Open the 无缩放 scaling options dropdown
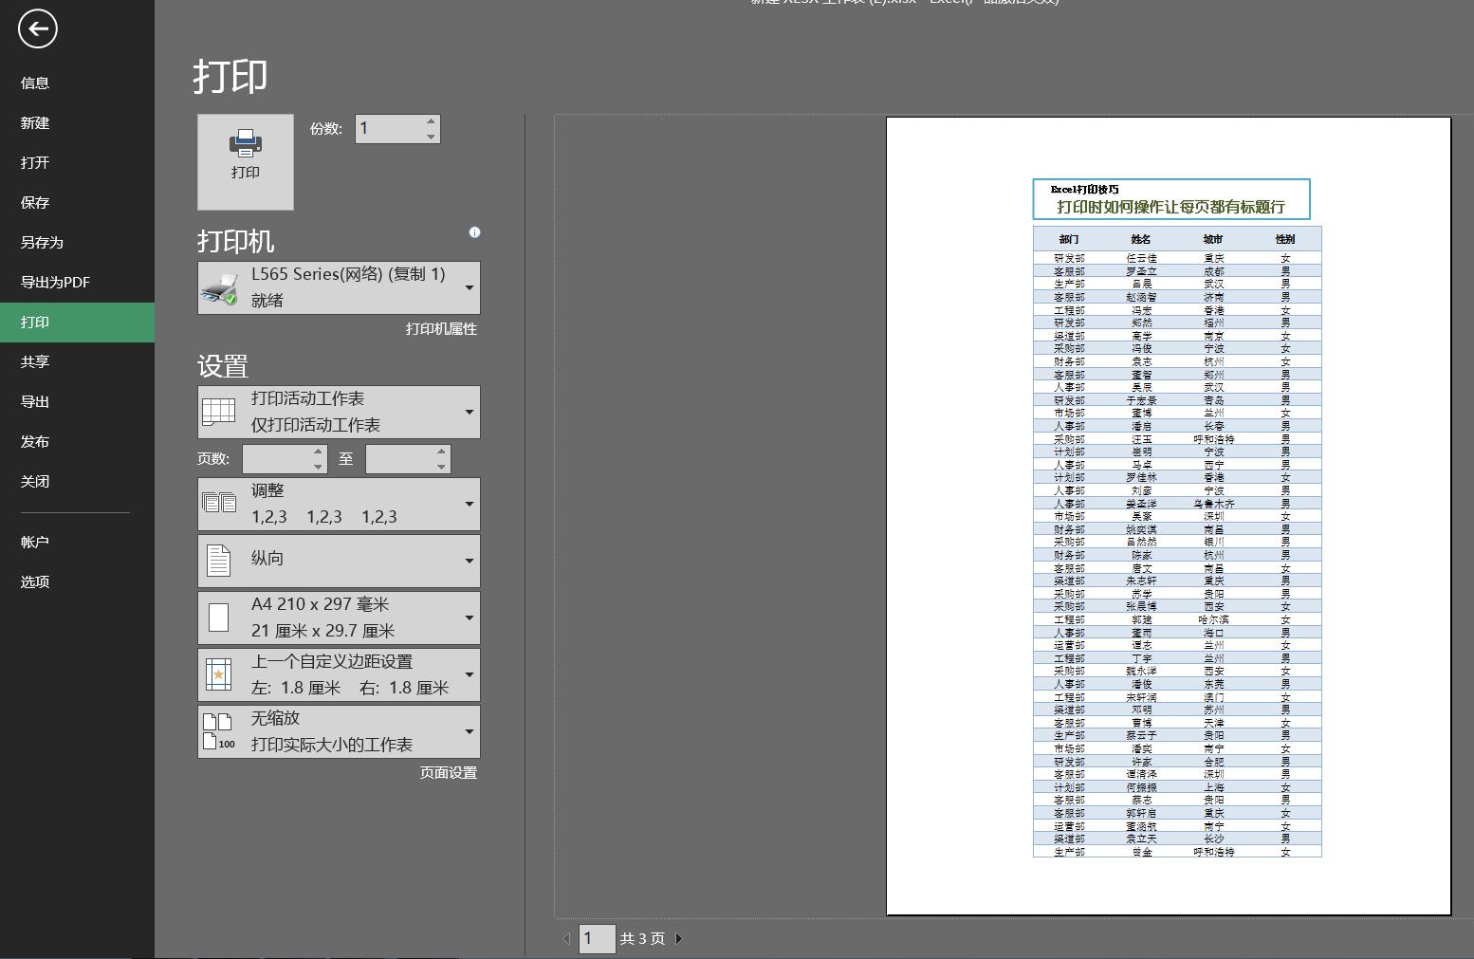 click(x=469, y=731)
